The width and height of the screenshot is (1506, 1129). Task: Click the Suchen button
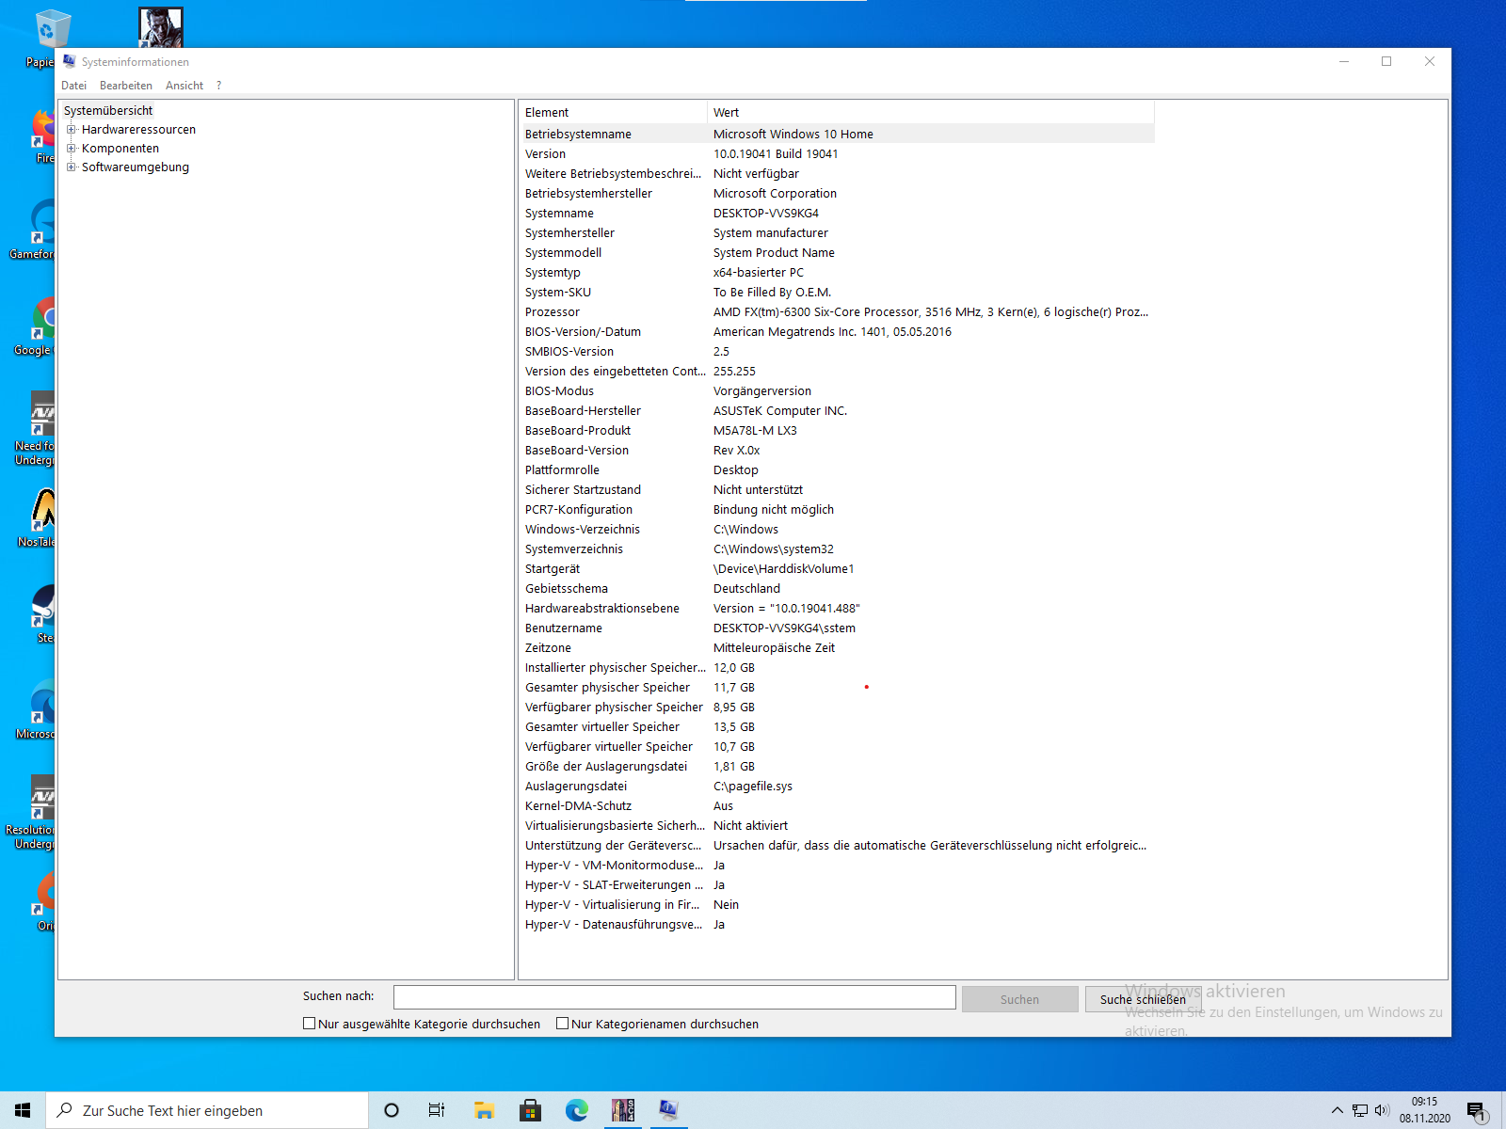(x=1019, y=999)
